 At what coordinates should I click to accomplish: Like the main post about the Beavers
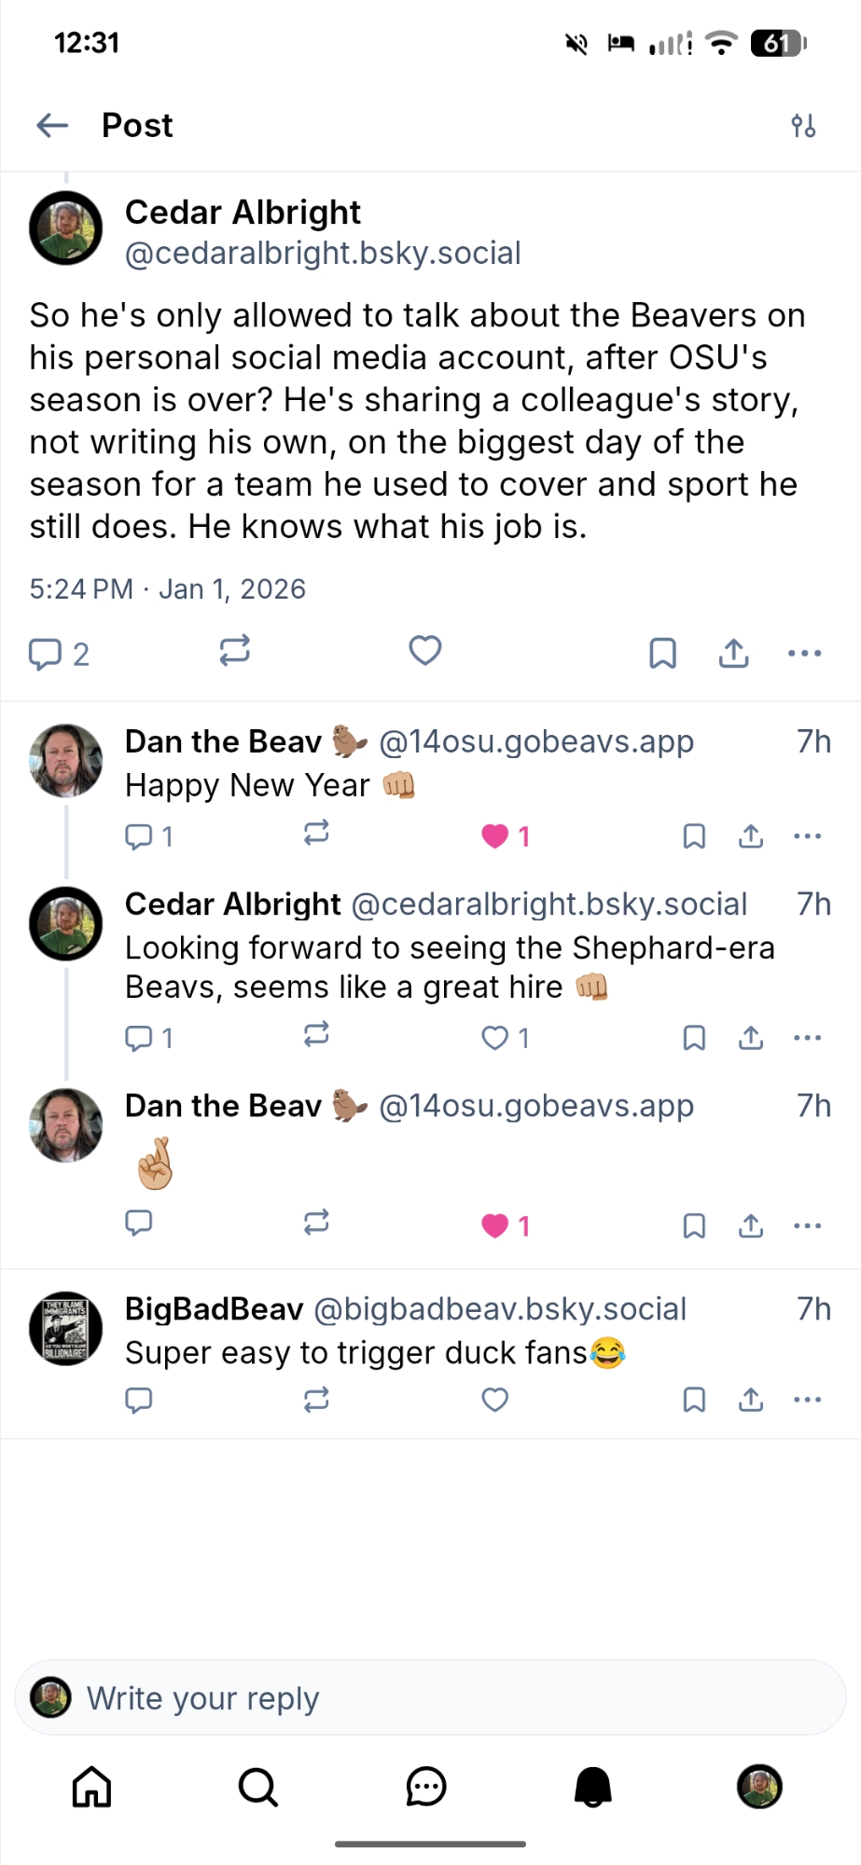425,650
